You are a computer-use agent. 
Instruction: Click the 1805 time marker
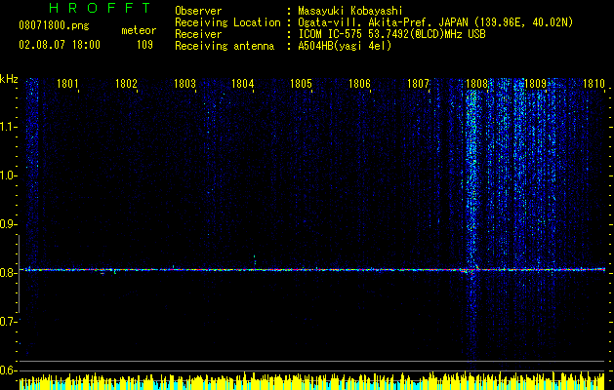301,84
